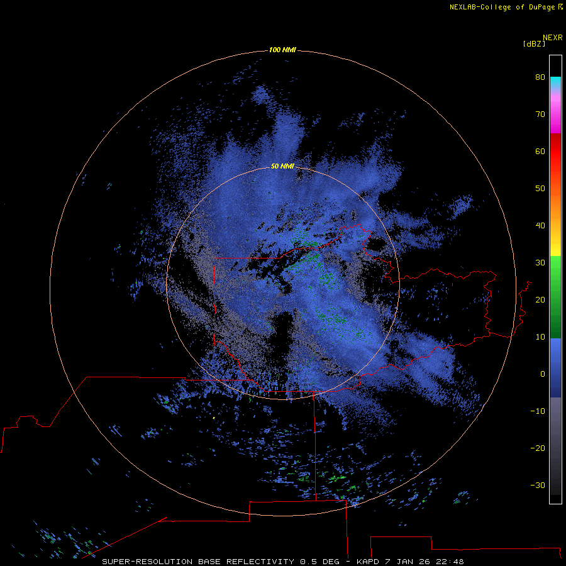Click the 40 value on the dBZ scale
The width and height of the screenshot is (566, 566).
click(x=540, y=226)
